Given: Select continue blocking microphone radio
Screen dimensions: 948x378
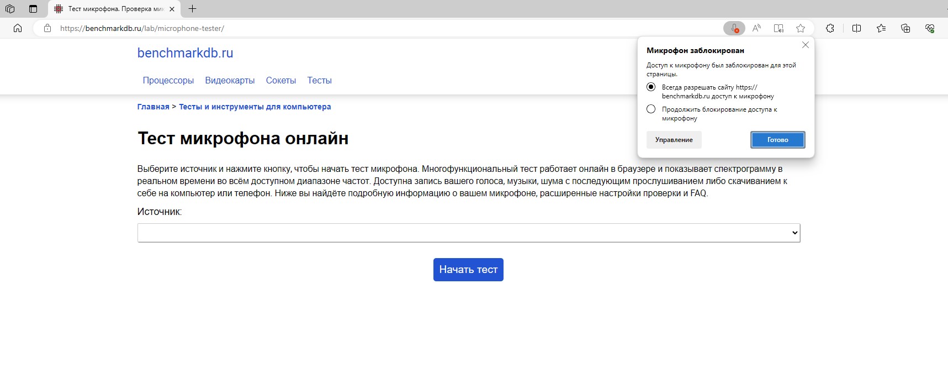Looking at the screenshot, I should pyautogui.click(x=651, y=109).
